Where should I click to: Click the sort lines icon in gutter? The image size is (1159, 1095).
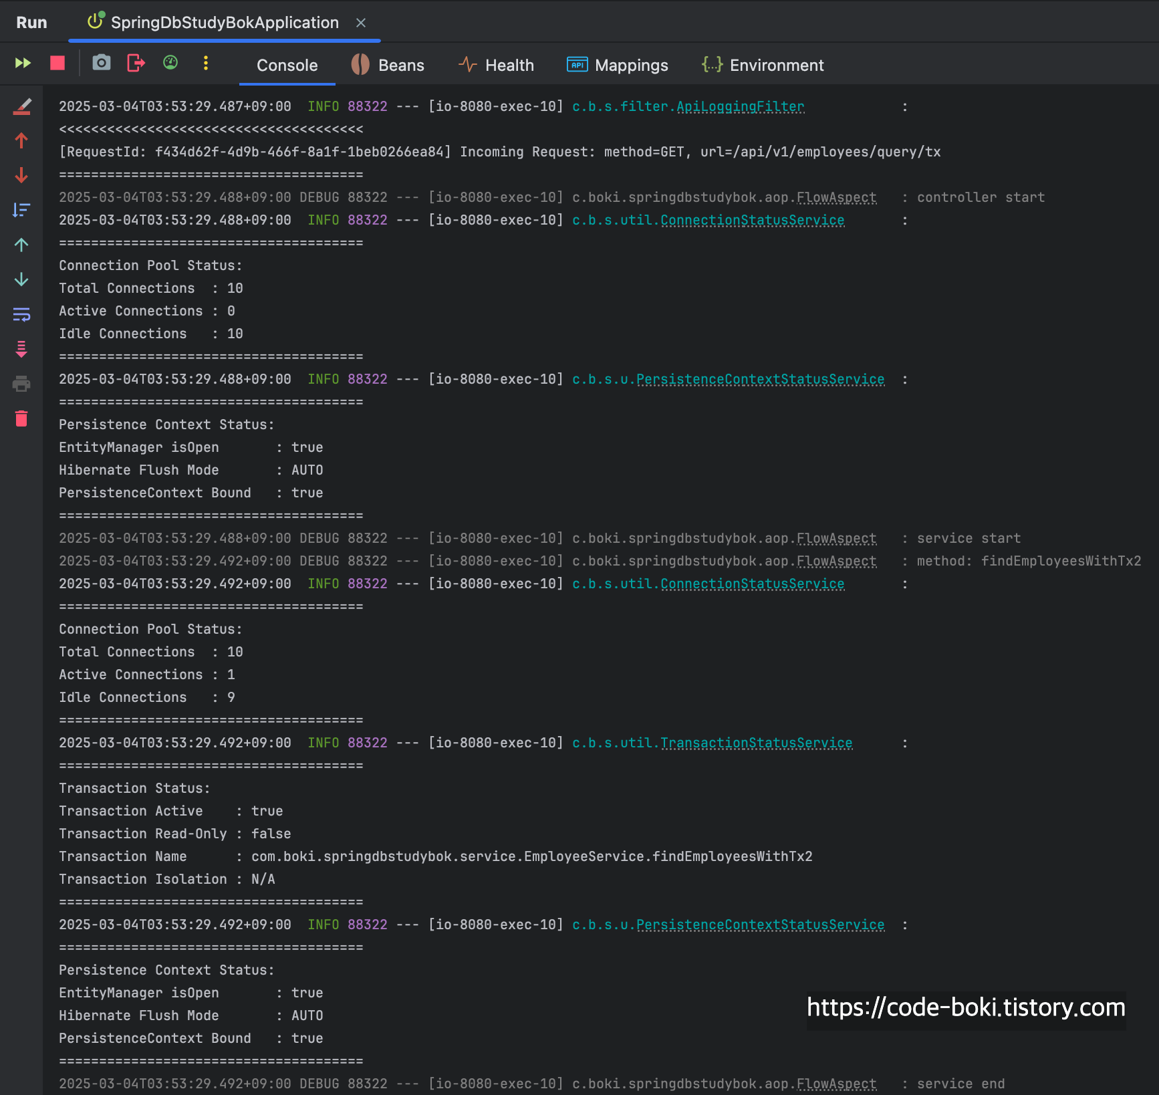pos(21,210)
